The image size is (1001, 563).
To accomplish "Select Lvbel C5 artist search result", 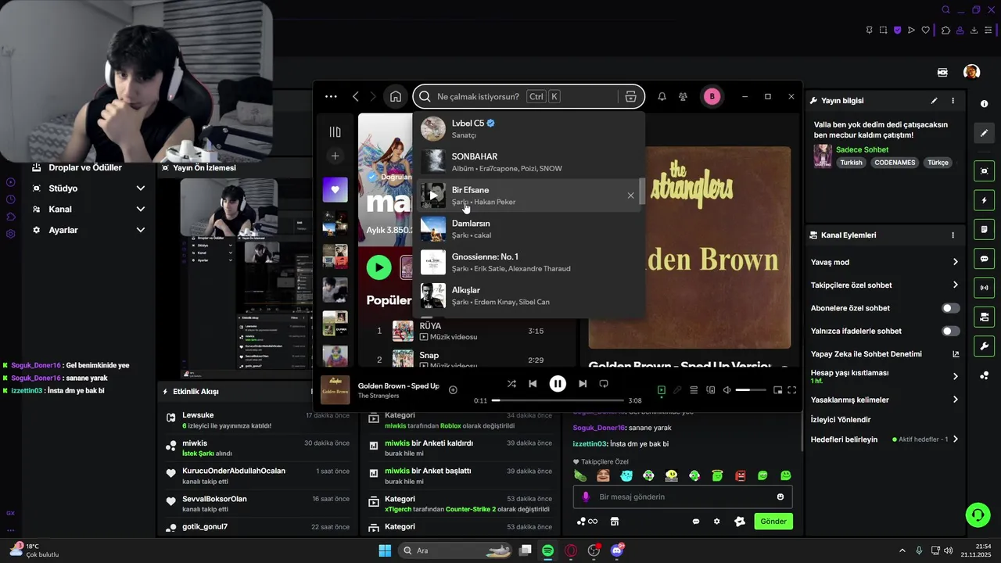I will tap(529, 128).
